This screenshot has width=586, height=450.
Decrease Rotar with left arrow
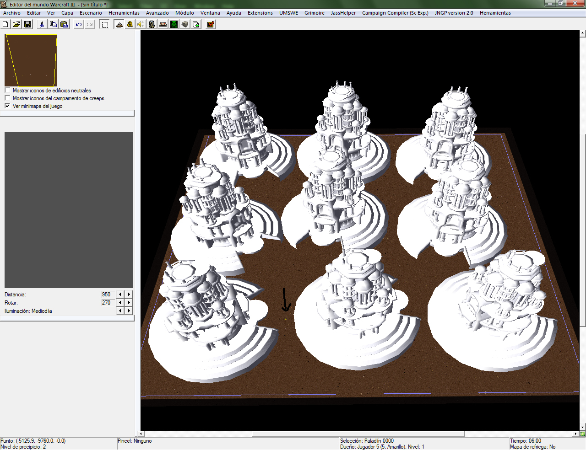tap(120, 303)
